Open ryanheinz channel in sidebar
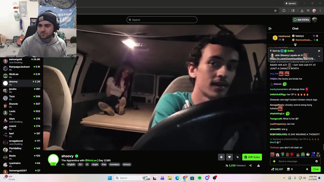The width and height of the screenshot is (324, 182). [x=22, y=165]
